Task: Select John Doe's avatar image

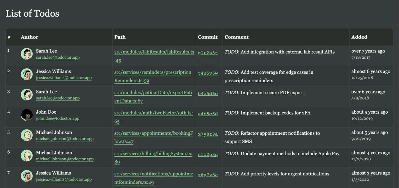Action: [x=27, y=115]
